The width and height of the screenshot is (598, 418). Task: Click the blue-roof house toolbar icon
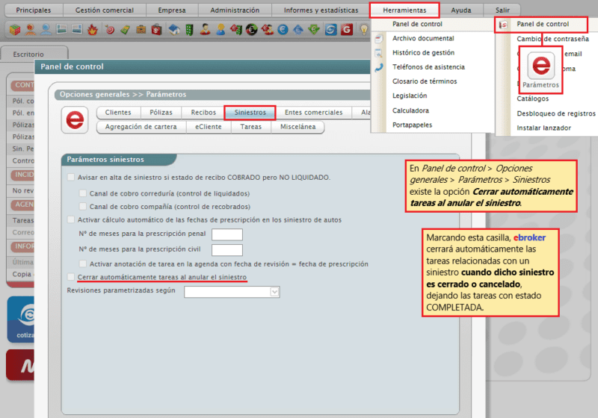pyautogui.click(x=174, y=29)
